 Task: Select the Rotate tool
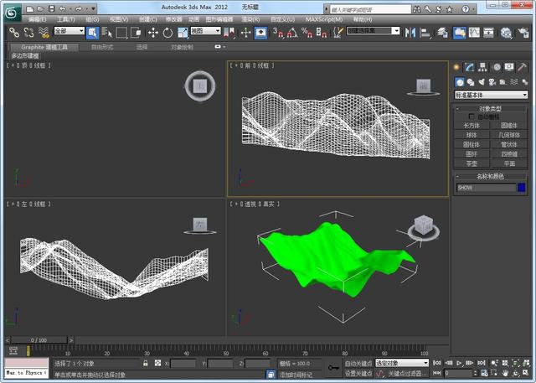167,33
